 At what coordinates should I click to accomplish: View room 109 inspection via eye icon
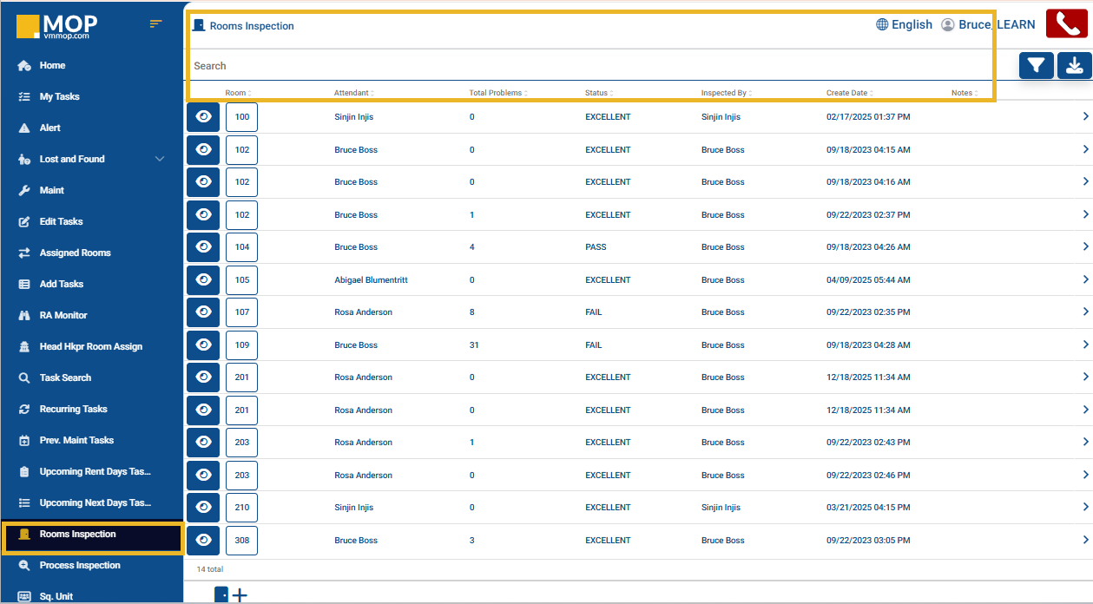click(203, 345)
